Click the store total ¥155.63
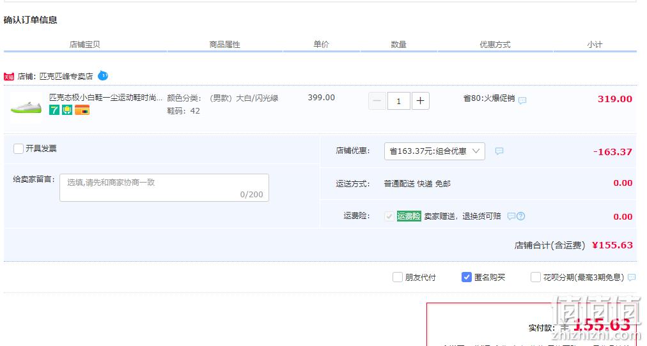Image resolution: width=647 pixels, height=346 pixels. (612, 245)
